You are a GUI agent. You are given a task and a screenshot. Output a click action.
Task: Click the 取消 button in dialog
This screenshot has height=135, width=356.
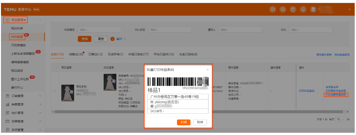[200, 122]
